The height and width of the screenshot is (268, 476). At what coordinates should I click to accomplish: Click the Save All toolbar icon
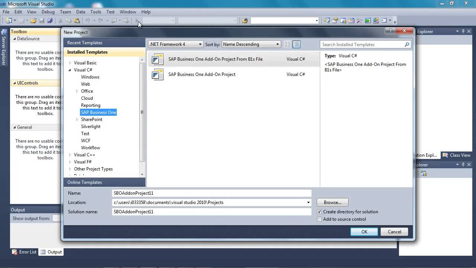(x=50, y=21)
